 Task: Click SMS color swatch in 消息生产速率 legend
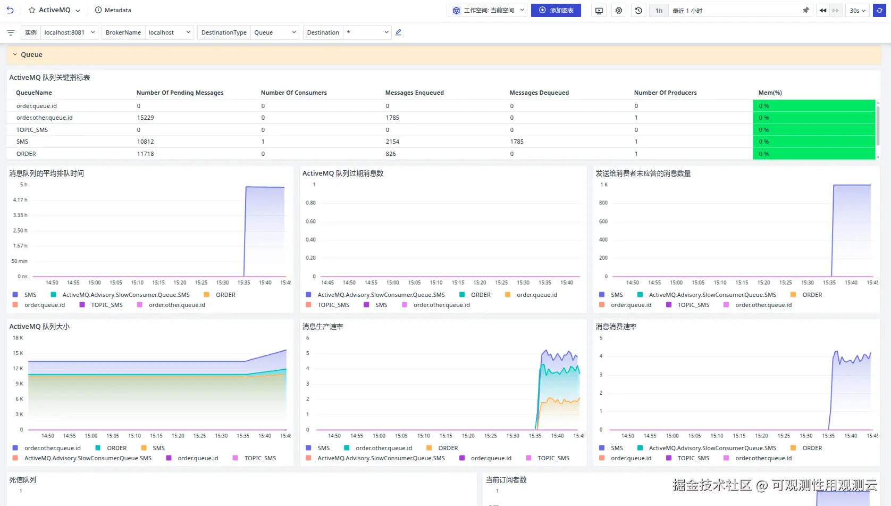click(x=309, y=448)
